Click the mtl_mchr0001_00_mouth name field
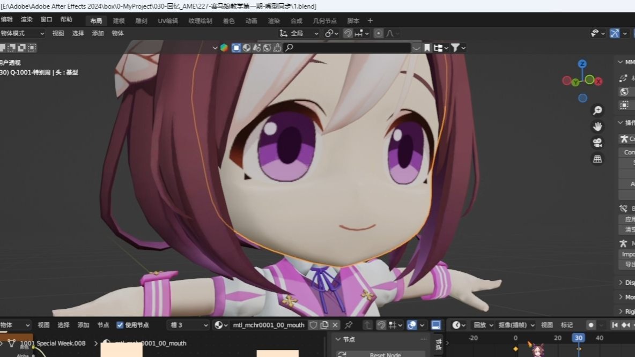Viewport: 635px width, 357px height. coord(268,325)
